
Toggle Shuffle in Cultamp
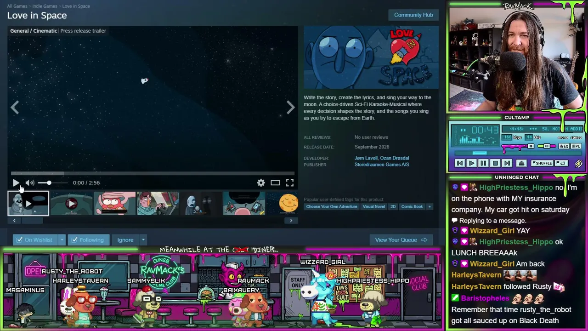pyautogui.click(x=542, y=163)
